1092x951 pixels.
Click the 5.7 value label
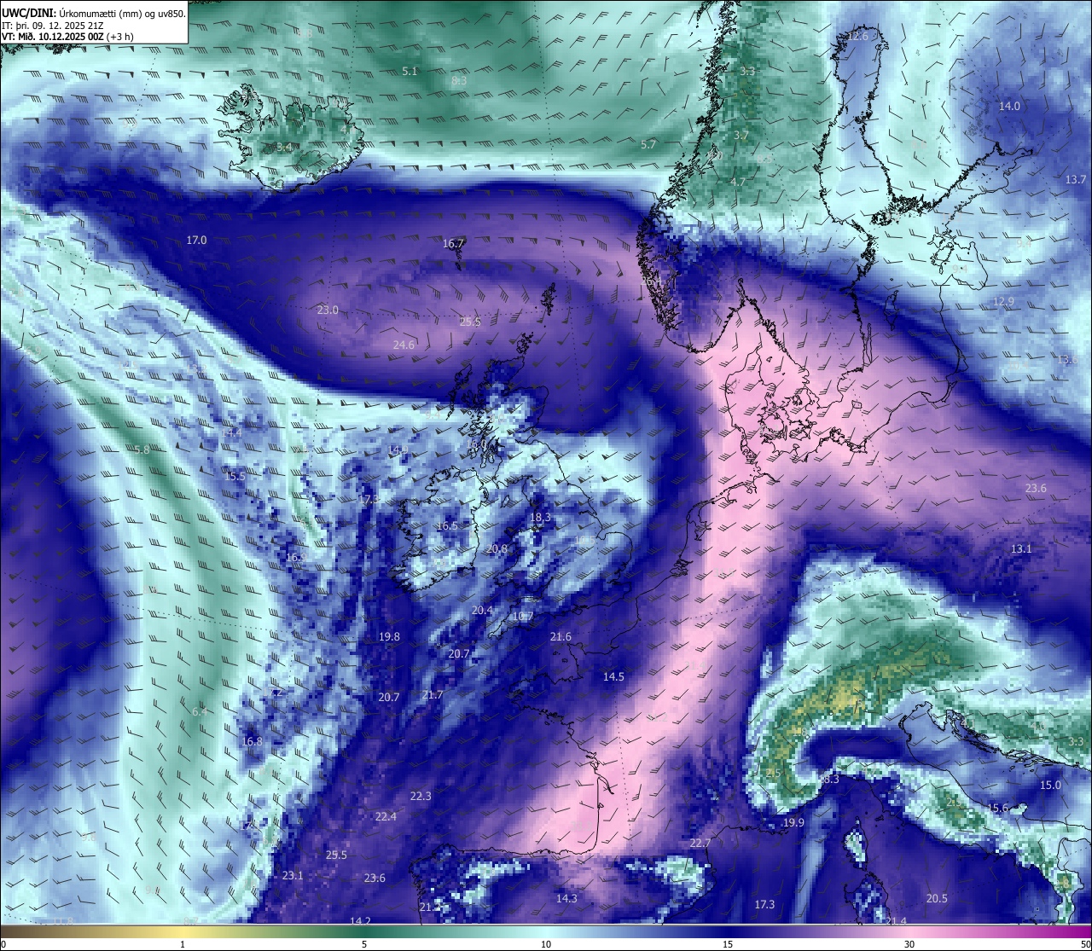coord(648,144)
